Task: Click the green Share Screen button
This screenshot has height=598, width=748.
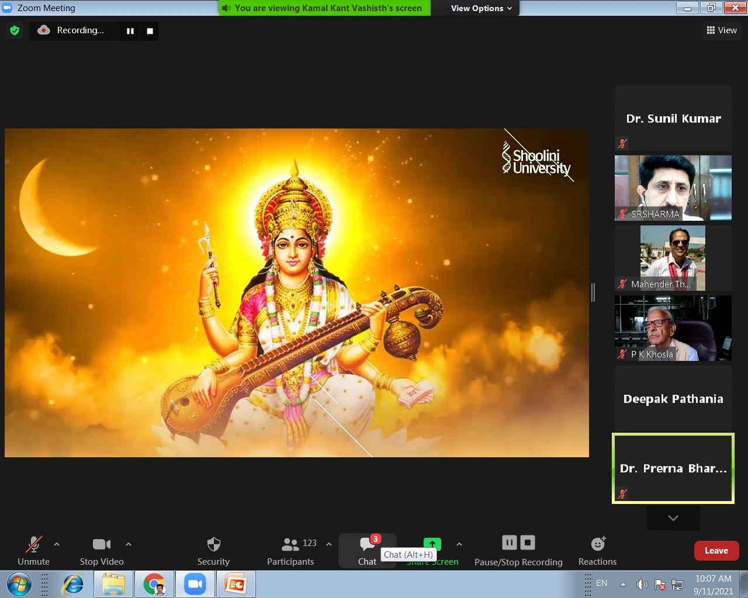Action: (x=432, y=551)
